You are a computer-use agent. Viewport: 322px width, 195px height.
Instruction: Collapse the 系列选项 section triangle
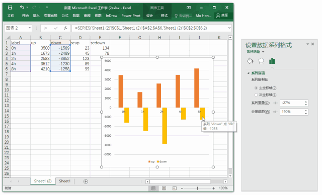(249, 73)
